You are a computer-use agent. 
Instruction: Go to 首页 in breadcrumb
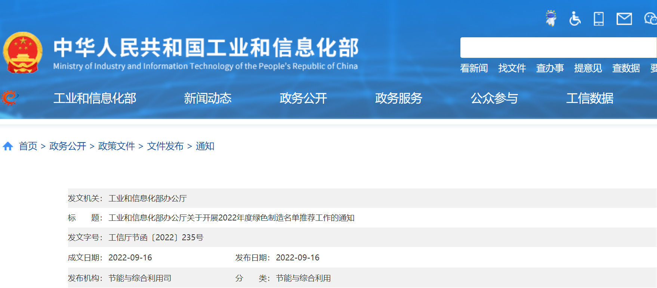tap(28, 146)
